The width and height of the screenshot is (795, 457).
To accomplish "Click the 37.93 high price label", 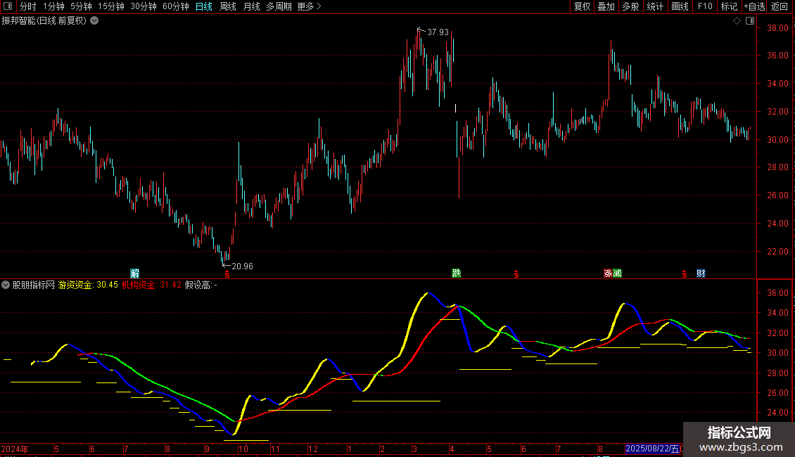I will click(x=438, y=32).
